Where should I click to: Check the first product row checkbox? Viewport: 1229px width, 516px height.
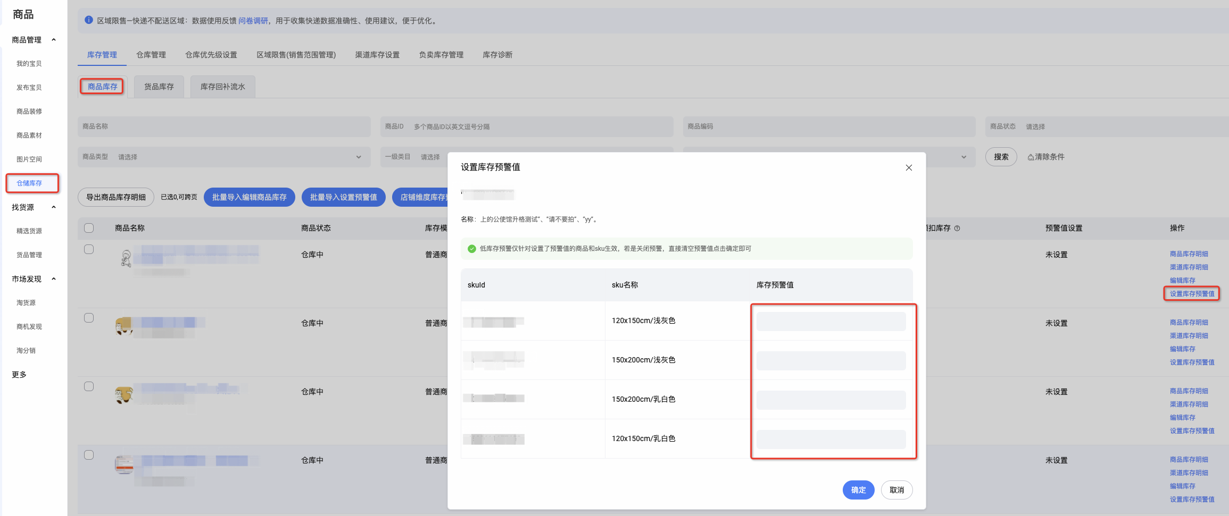coord(89,249)
